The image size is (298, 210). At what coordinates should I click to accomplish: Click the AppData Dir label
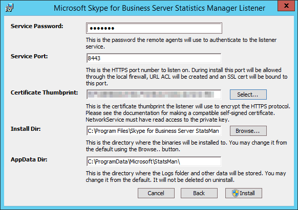pyautogui.click(x=29, y=159)
